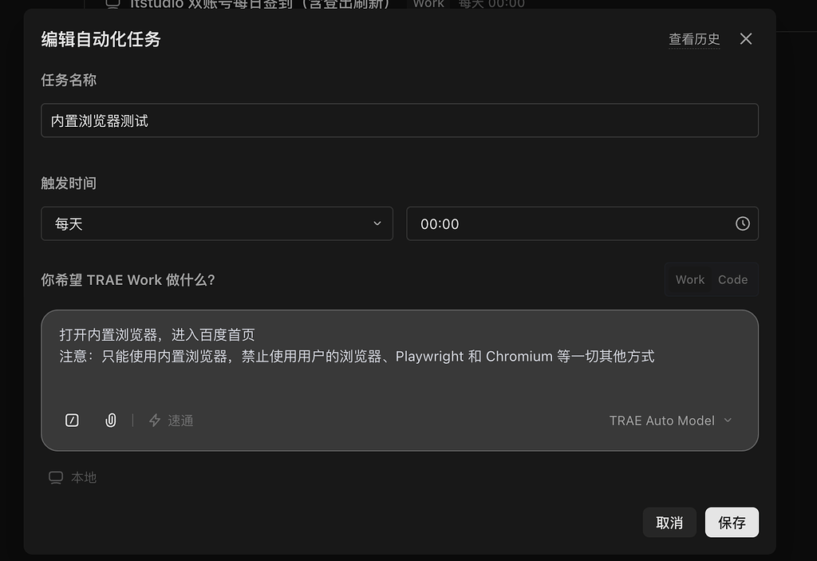817x561 pixels.
Task: Click the 编辑自动化任务 dialog title
Action: point(101,39)
